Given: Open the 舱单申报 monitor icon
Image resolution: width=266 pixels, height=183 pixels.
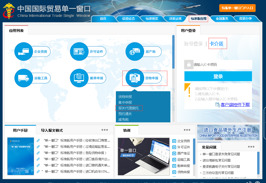Looking at the screenshot, I should click(79, 78).
